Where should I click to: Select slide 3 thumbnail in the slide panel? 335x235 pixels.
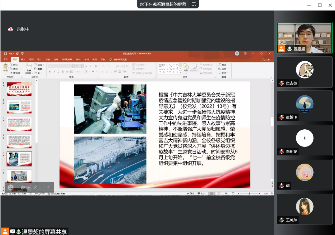pyautogui.click(x=19, y=124)
